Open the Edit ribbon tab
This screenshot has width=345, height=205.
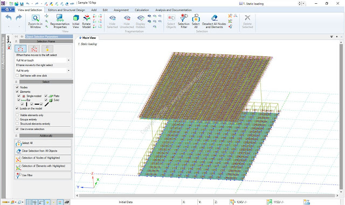[105, 10]
